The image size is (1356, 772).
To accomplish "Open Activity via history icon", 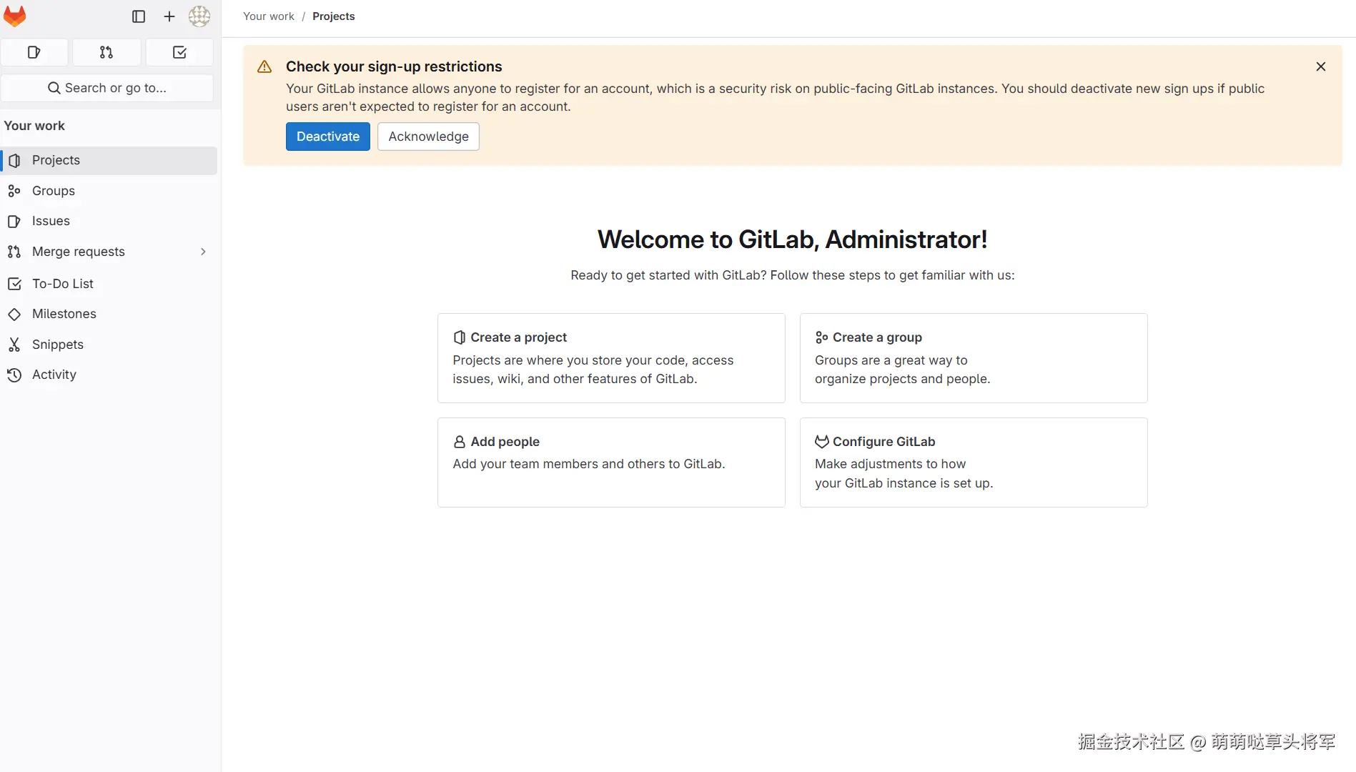I will 14,375.
